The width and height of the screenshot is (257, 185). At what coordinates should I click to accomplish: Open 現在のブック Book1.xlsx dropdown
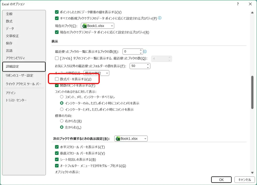pyautogui.click(x=97, y=26)
